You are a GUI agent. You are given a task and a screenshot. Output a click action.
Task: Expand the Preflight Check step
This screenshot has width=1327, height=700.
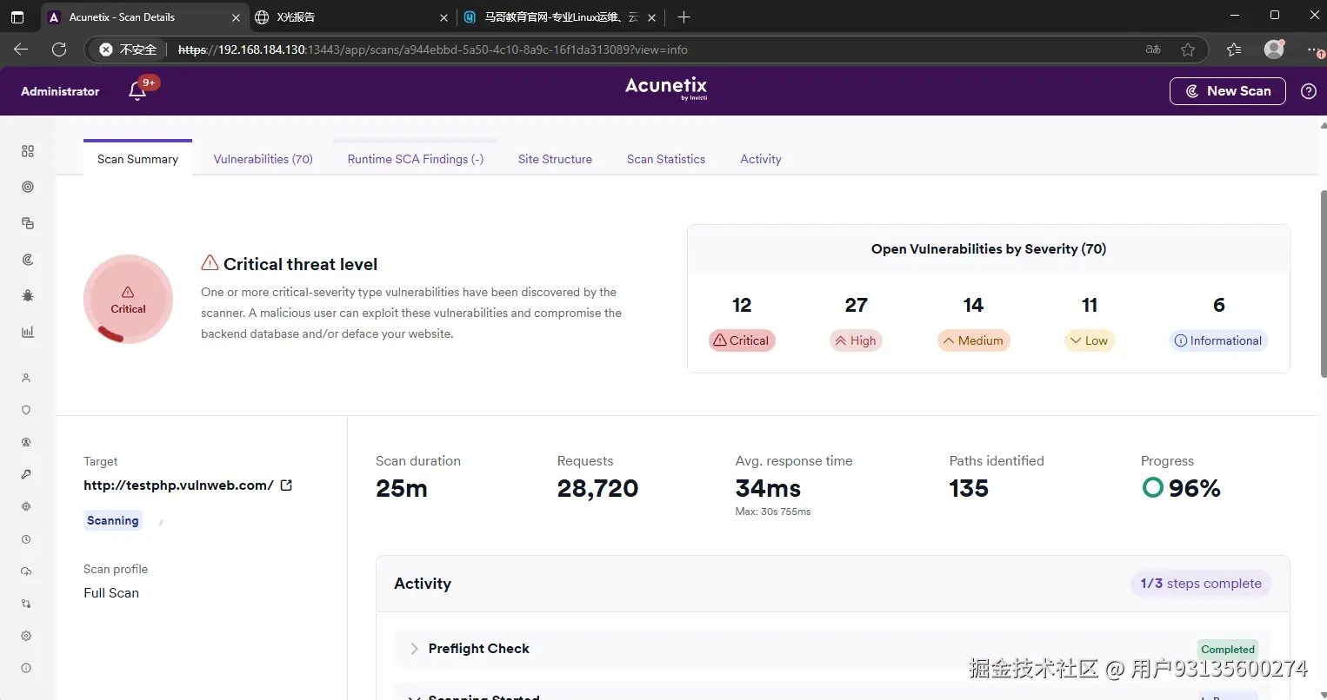click(x=414, y=649)
